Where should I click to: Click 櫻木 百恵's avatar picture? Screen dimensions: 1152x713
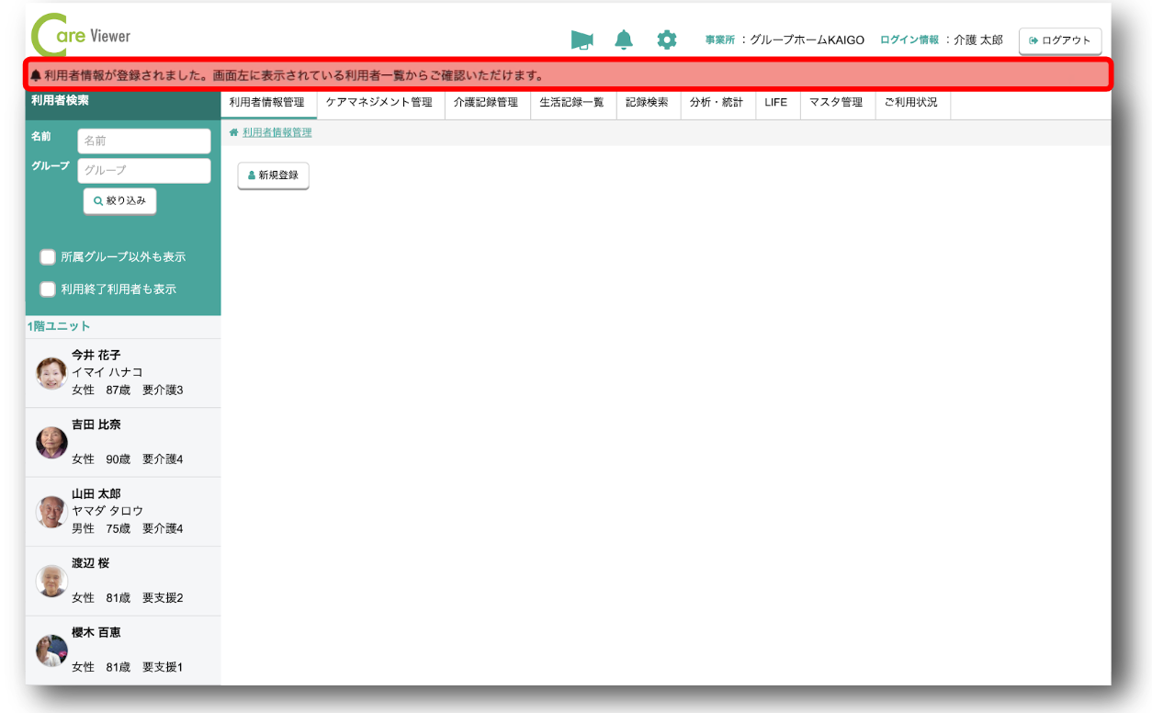(51, 651)
